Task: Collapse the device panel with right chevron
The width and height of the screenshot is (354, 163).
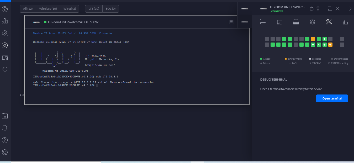Action: click(x=350, y=9)
